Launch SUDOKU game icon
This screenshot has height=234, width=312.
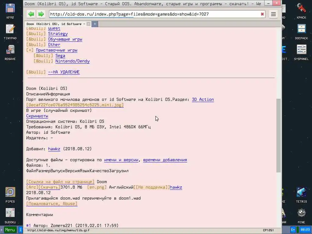click(x=10, y=216)
